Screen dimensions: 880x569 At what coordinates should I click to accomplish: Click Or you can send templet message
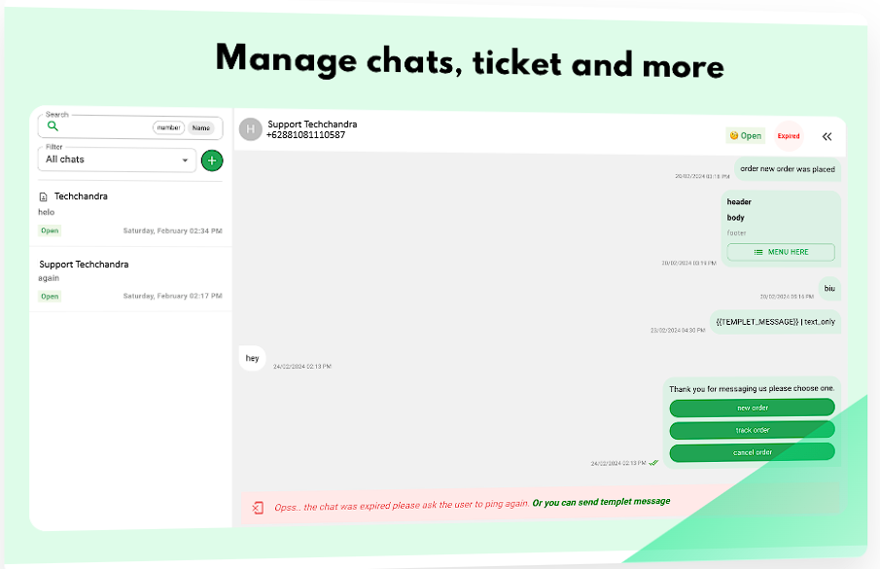601,502
